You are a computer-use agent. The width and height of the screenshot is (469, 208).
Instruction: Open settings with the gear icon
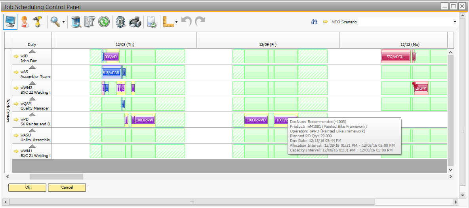(x=121, y=22)
